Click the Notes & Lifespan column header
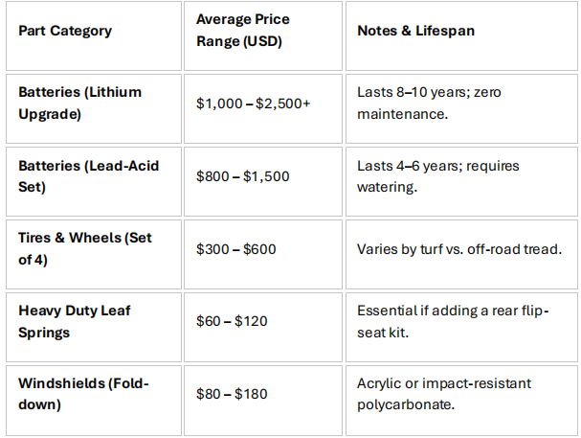This screenshot has height=438, width=581. (461, 36)
